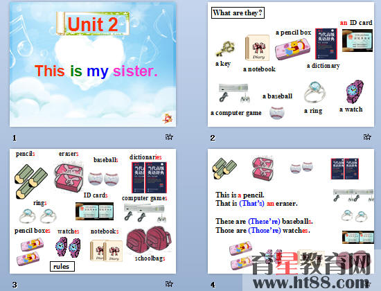This screenshot has width=381, height=291.
Task: Select slide 4 sentences thumbnail
Action: click(291, 211)
